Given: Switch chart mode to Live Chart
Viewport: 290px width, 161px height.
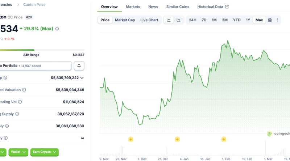Looking at the screenshot, I should tap(149, 20).
